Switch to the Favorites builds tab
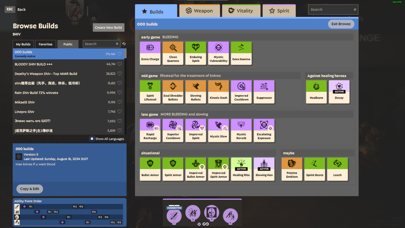 tap(45, 44)
